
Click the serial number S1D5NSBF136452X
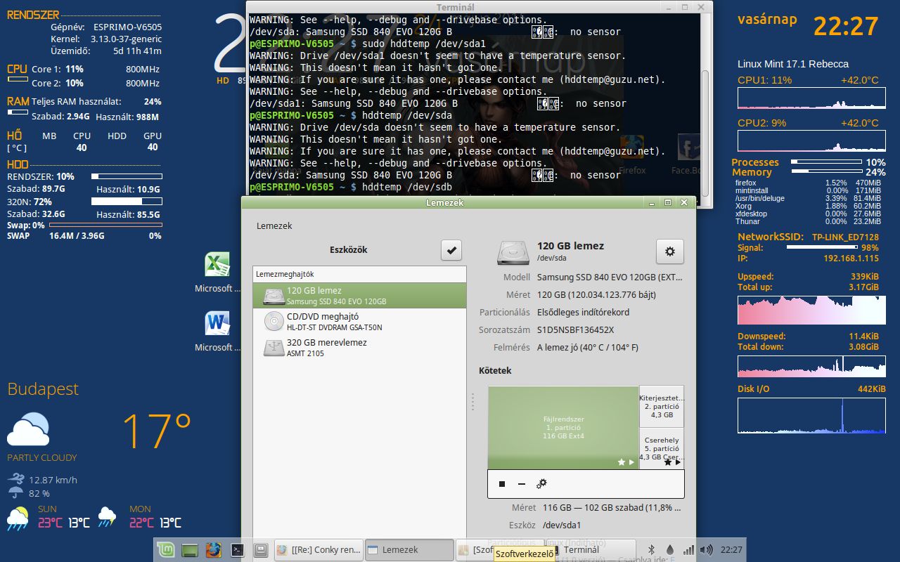point(575,329)
